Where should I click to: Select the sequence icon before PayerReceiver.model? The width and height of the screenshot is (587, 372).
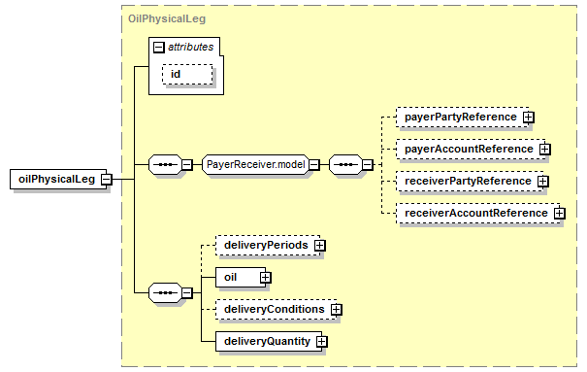point(166,164)
